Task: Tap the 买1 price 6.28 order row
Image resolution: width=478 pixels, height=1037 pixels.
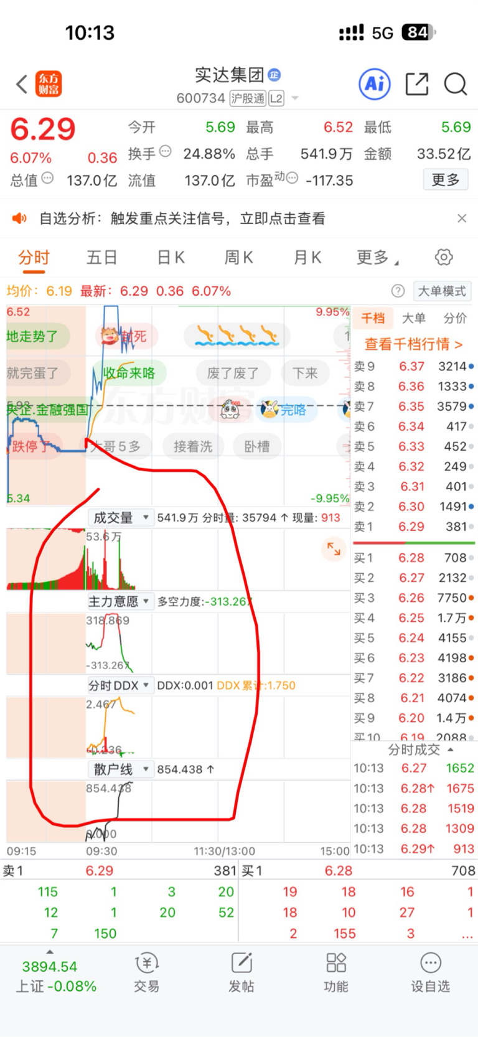Action: coord(414,558)
